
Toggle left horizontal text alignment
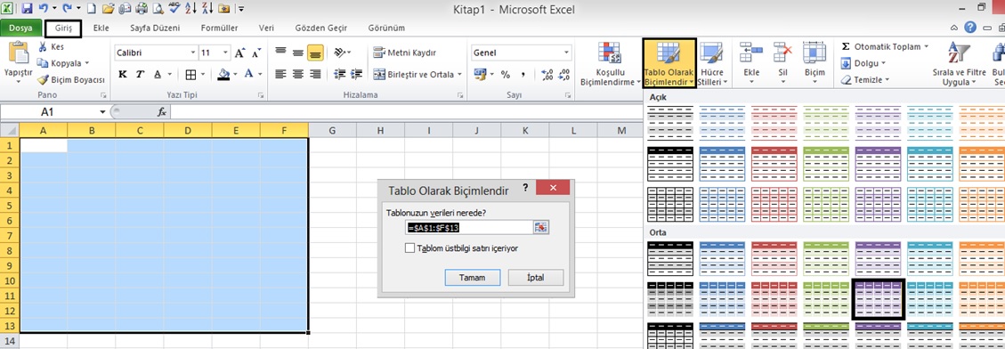[280, 75]
